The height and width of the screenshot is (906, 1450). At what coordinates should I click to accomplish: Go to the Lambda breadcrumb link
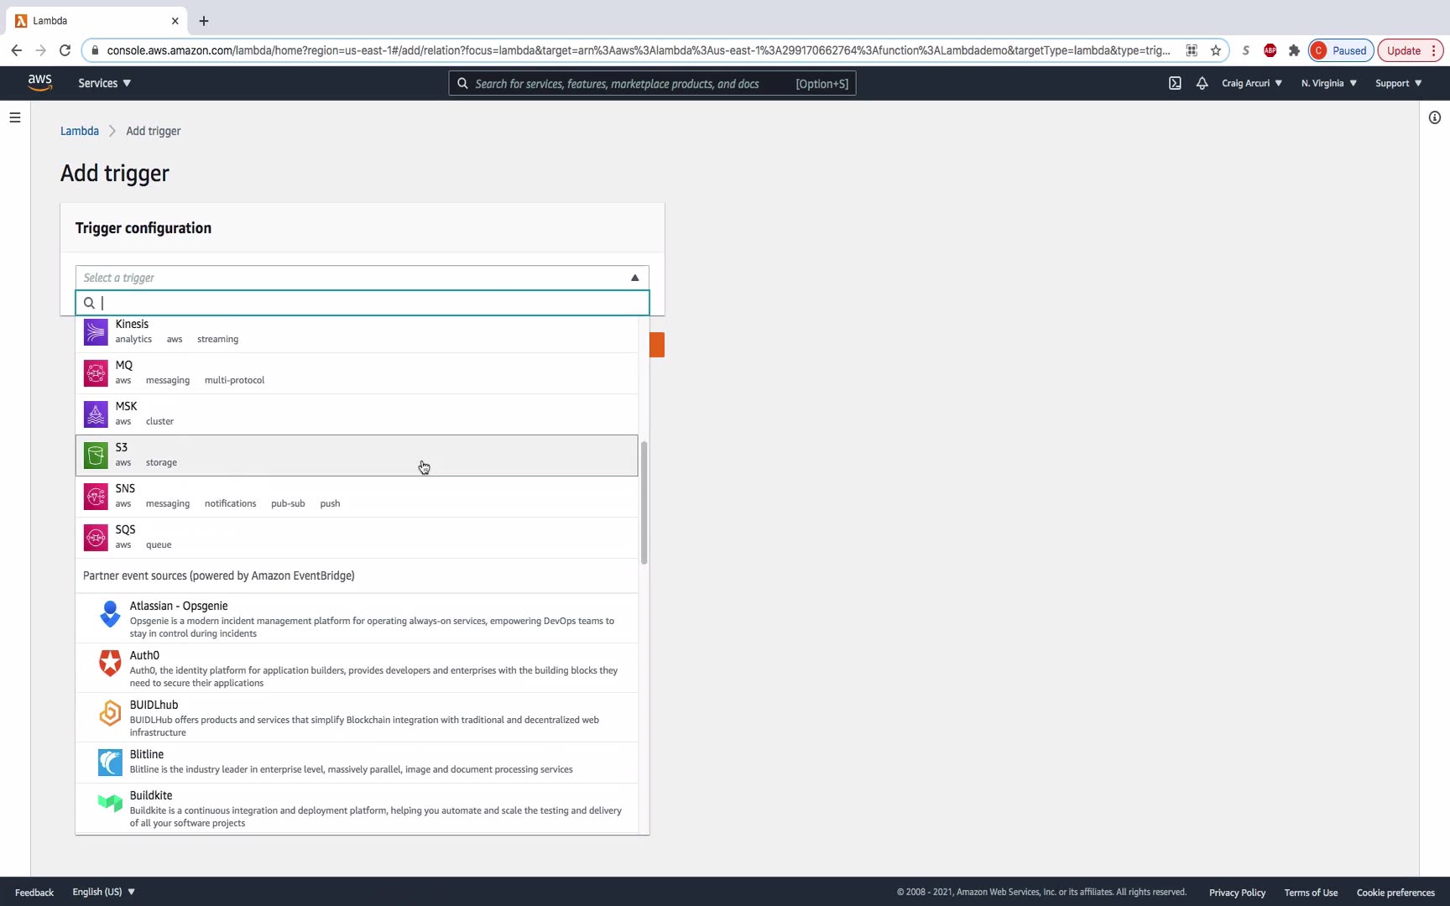click(x=80, y=131)
